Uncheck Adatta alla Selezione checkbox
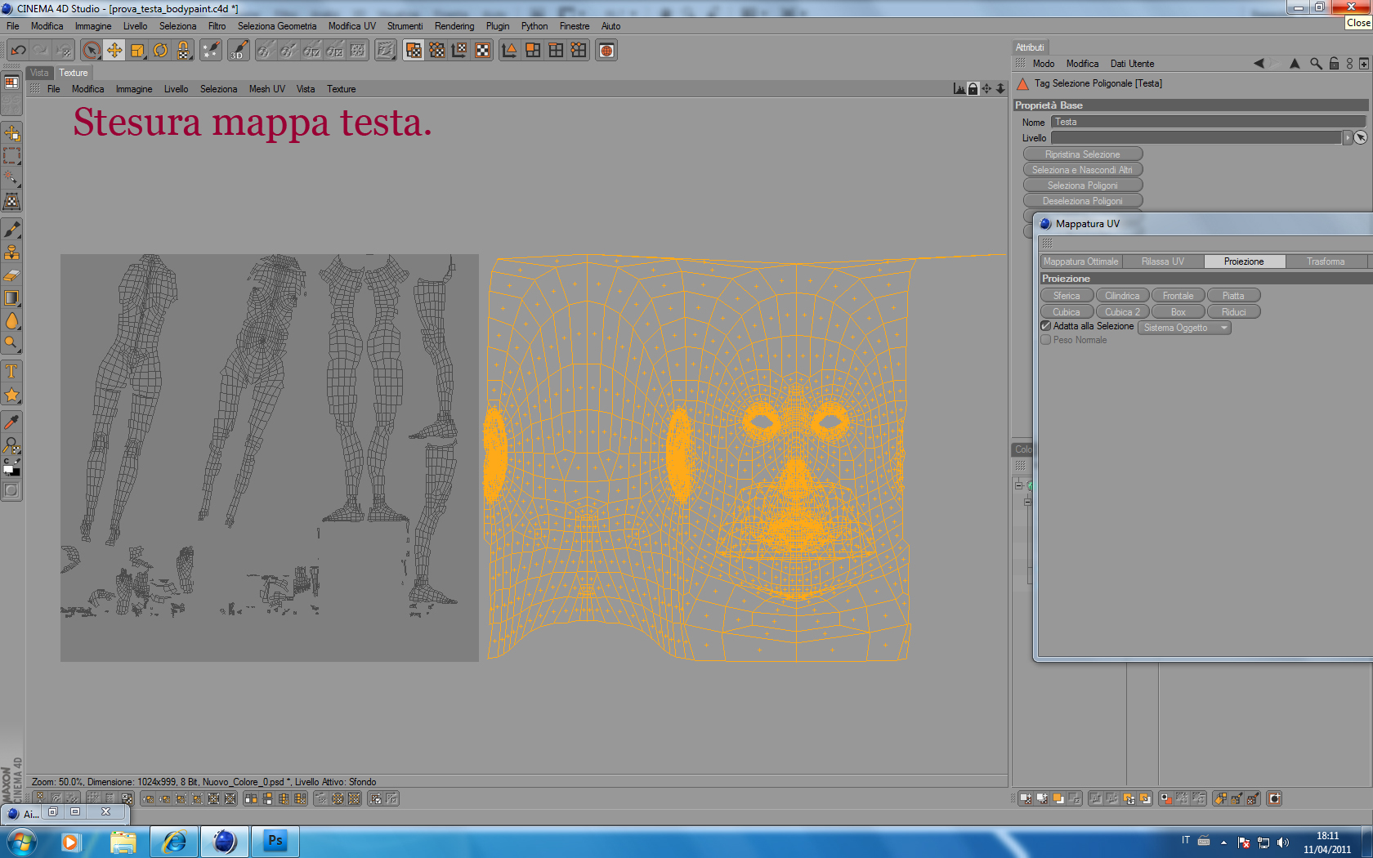1373x858 pixels. coord(1045,326)
